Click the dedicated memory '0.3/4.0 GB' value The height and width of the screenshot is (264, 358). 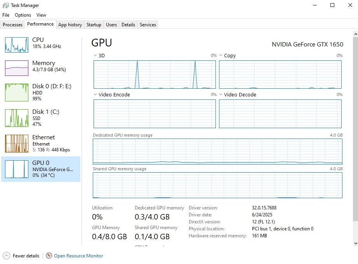pos(152,217)
